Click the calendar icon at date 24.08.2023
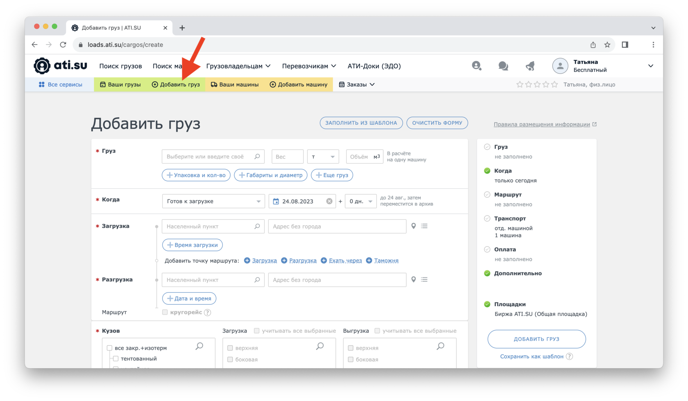Image resolution: width=688 pixels, height=401 pixels. coord(276,202)
